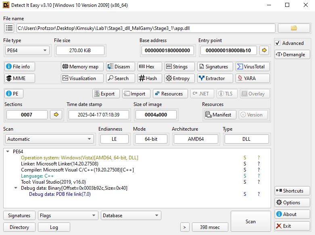Open MIME viewer
Image resolution: width=315 pixels, height=235 pixels.
coord(20,78)
